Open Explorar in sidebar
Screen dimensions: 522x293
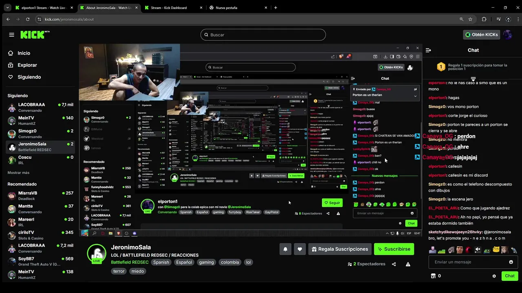pos(22,65)
